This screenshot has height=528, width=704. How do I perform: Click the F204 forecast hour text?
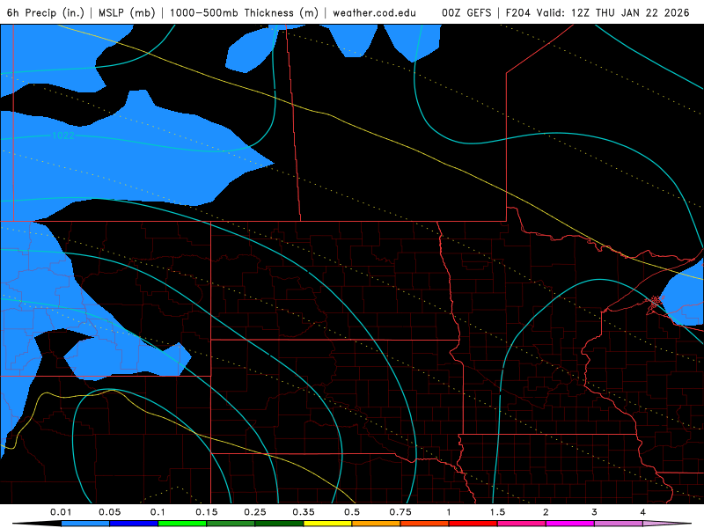[x=519, y=12]
